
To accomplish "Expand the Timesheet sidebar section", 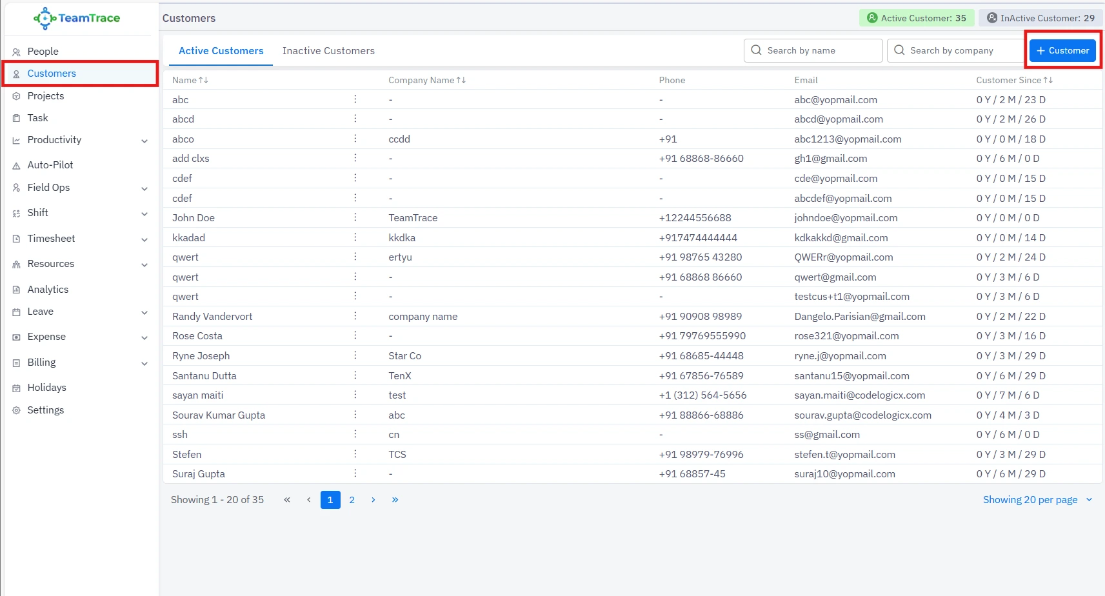I will [x=144, y=239].
